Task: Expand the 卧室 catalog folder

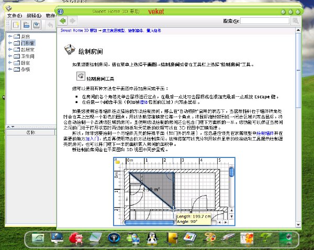Action: coord(10,63)
